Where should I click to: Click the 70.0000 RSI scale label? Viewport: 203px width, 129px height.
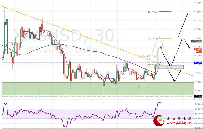199,104
